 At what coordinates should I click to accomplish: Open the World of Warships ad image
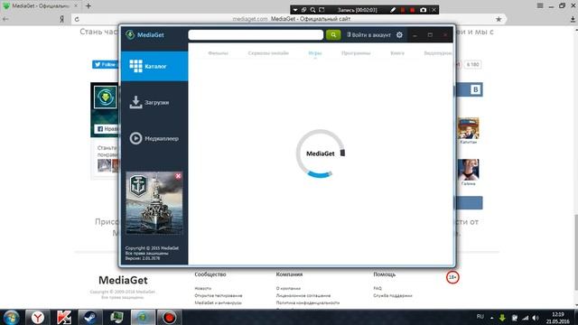click(x=154, y=203)
